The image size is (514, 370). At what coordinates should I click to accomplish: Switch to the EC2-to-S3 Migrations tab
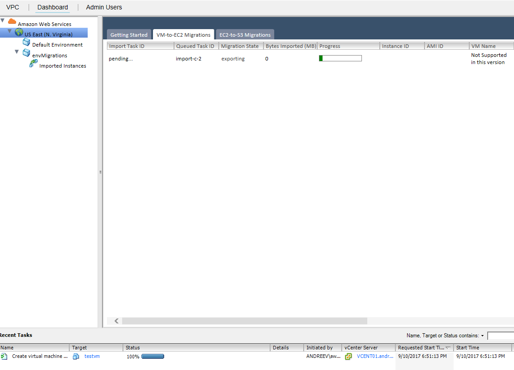click(245, 35)
